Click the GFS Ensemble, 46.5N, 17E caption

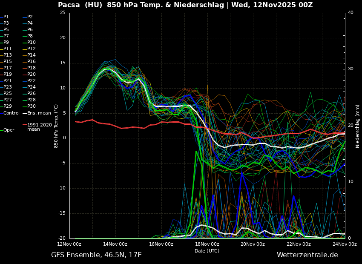point(96,255)
